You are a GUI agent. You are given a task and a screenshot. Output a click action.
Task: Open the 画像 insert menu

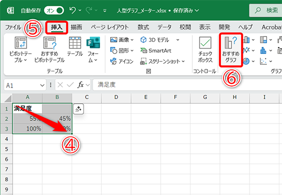coord(122,40)
